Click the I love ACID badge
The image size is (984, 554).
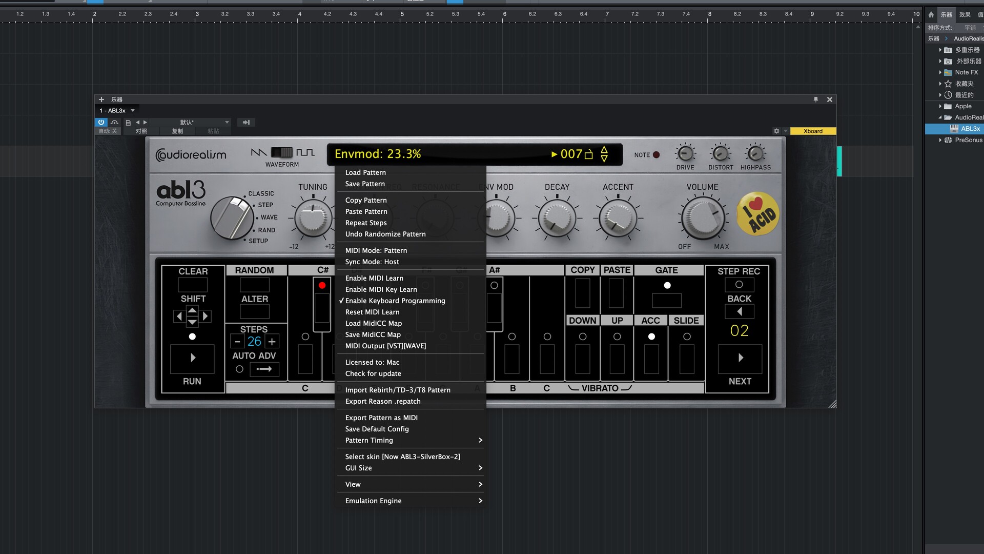point(757,214)
